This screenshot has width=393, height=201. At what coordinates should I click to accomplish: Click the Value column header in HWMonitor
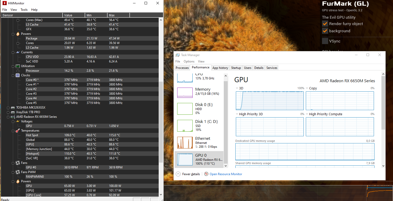[x=74, y=15]
